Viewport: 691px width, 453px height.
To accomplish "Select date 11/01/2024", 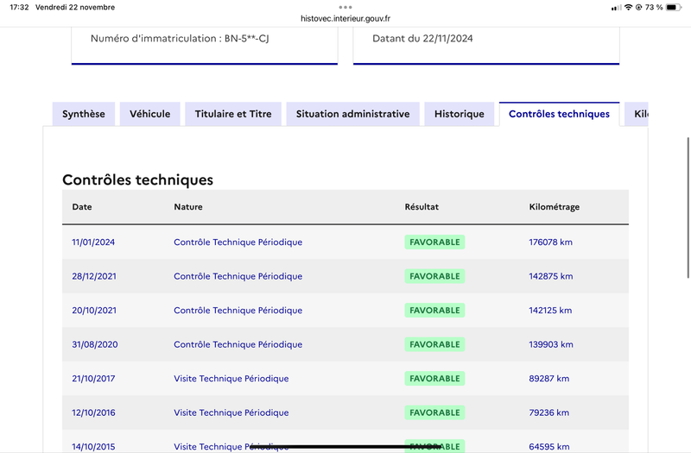I will pyautogui.click(x=93, y=242).
